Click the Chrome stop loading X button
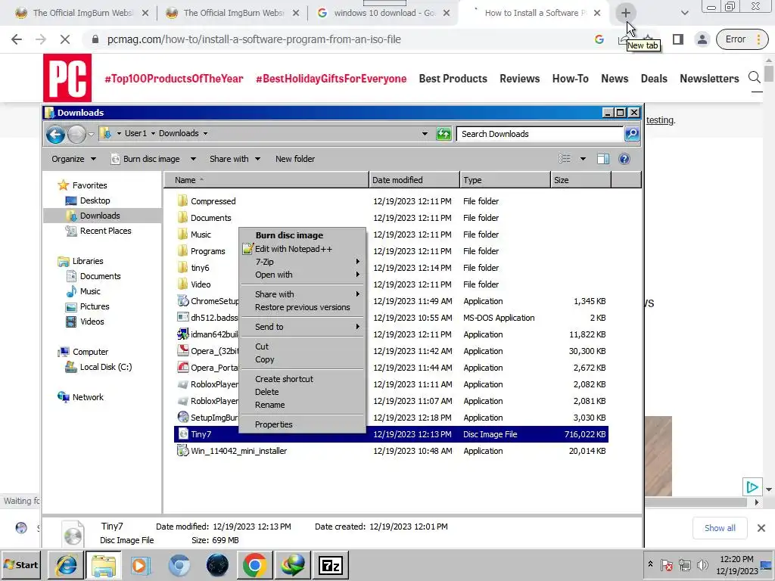This screenshot has height=581, width=775. tap(65, 39)
